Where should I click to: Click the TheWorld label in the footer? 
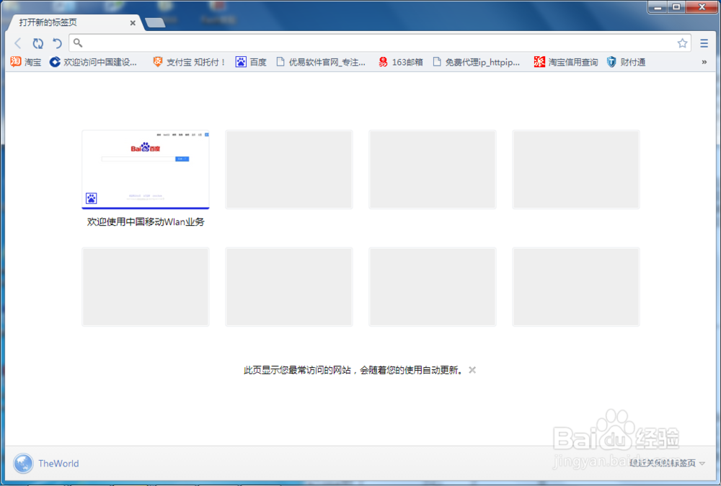point(58,464)
